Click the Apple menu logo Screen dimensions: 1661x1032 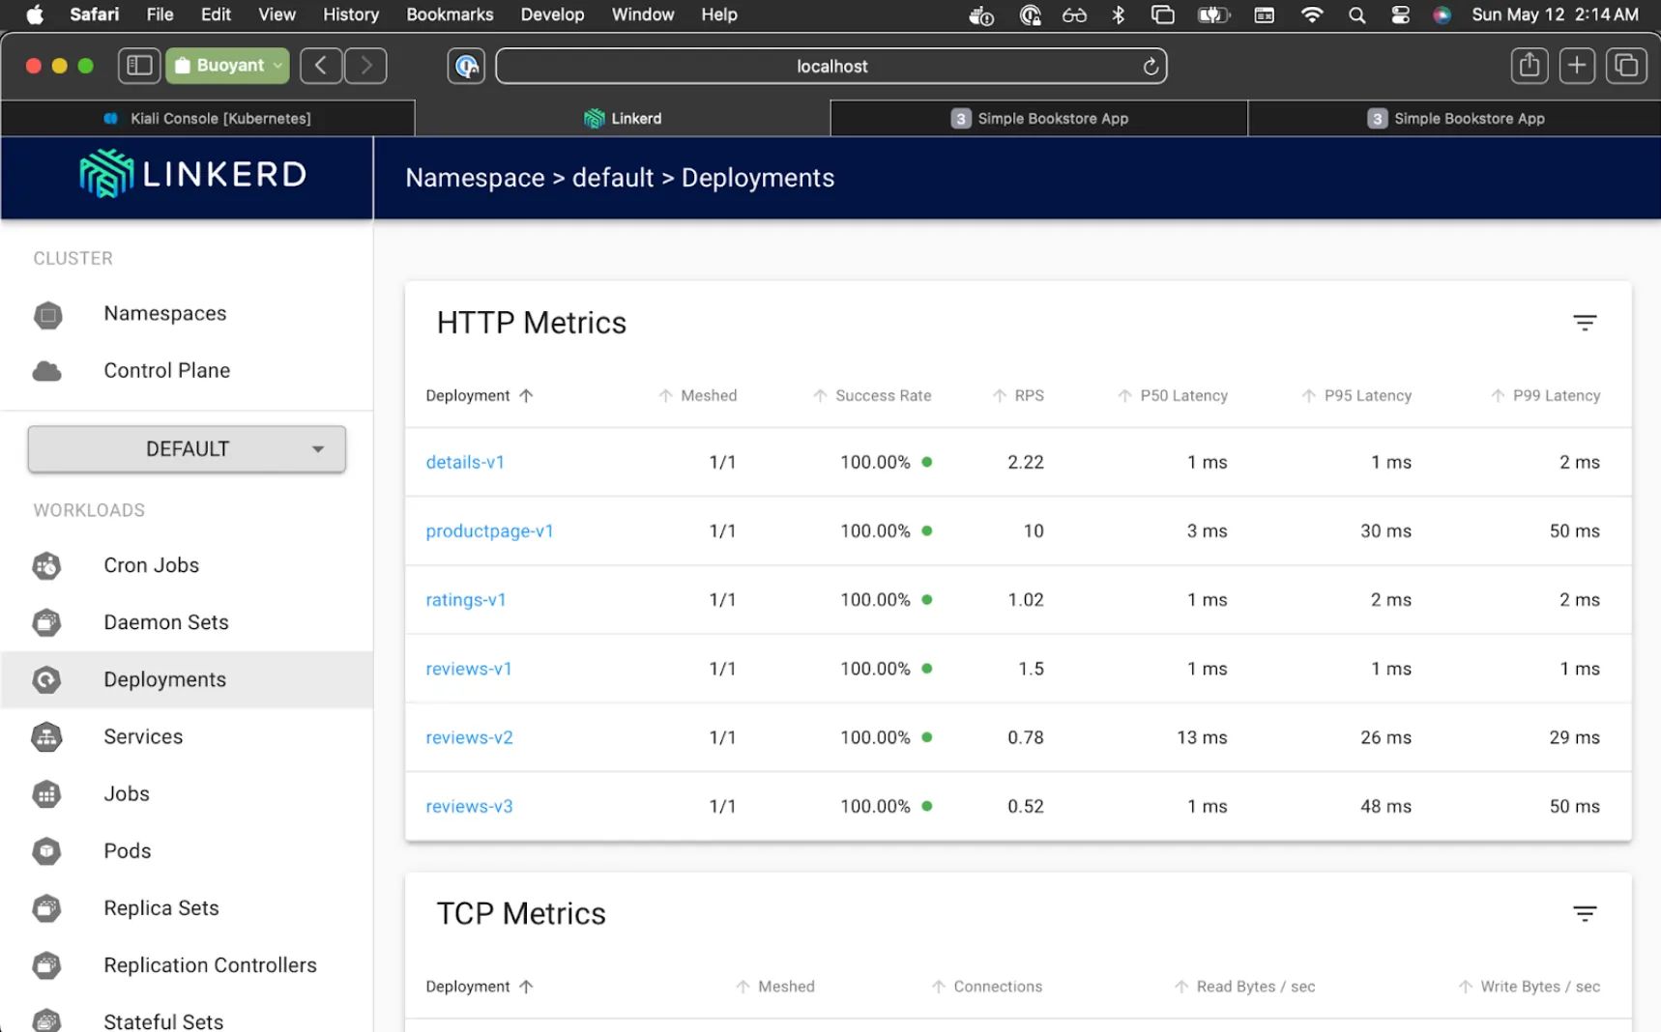coord(35,14)
